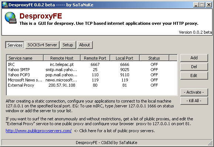Click the 25 remote port cell
Viewport: 214px width, 147px height.
coord(95,70)
